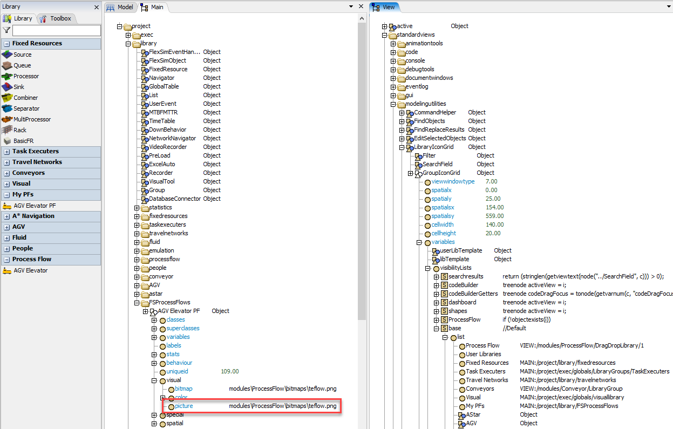Viewport: 673px width, 429px height.
Task: Click the Main tree vertical scrollbar
Action: coord(362,162)
